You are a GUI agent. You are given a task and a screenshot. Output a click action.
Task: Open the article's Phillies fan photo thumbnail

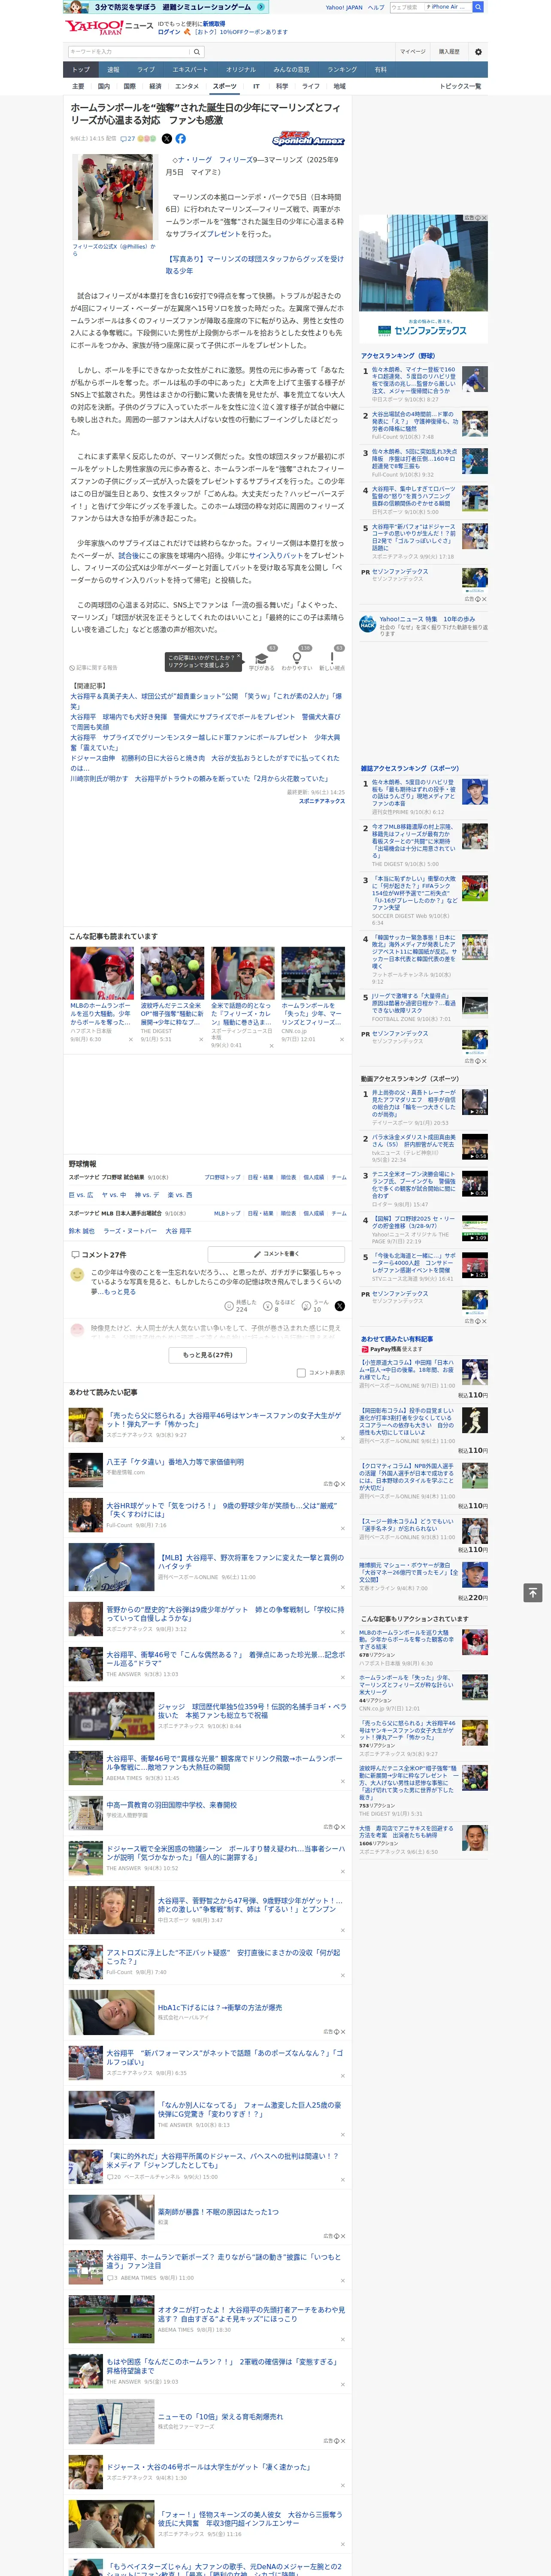tap(114, 197)
